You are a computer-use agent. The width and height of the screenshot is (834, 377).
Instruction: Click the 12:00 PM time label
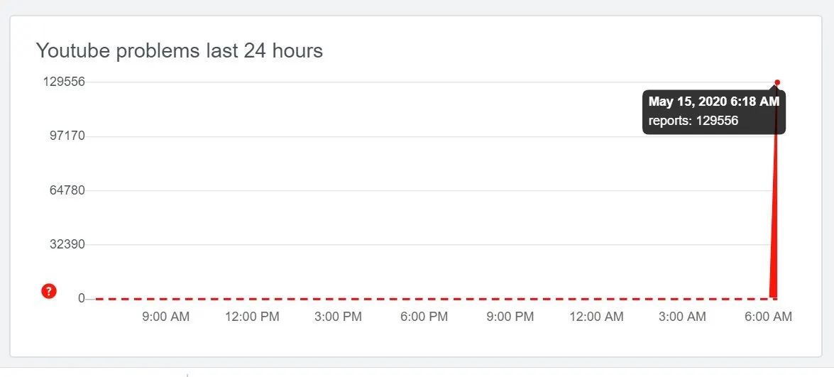coord(252,317)
